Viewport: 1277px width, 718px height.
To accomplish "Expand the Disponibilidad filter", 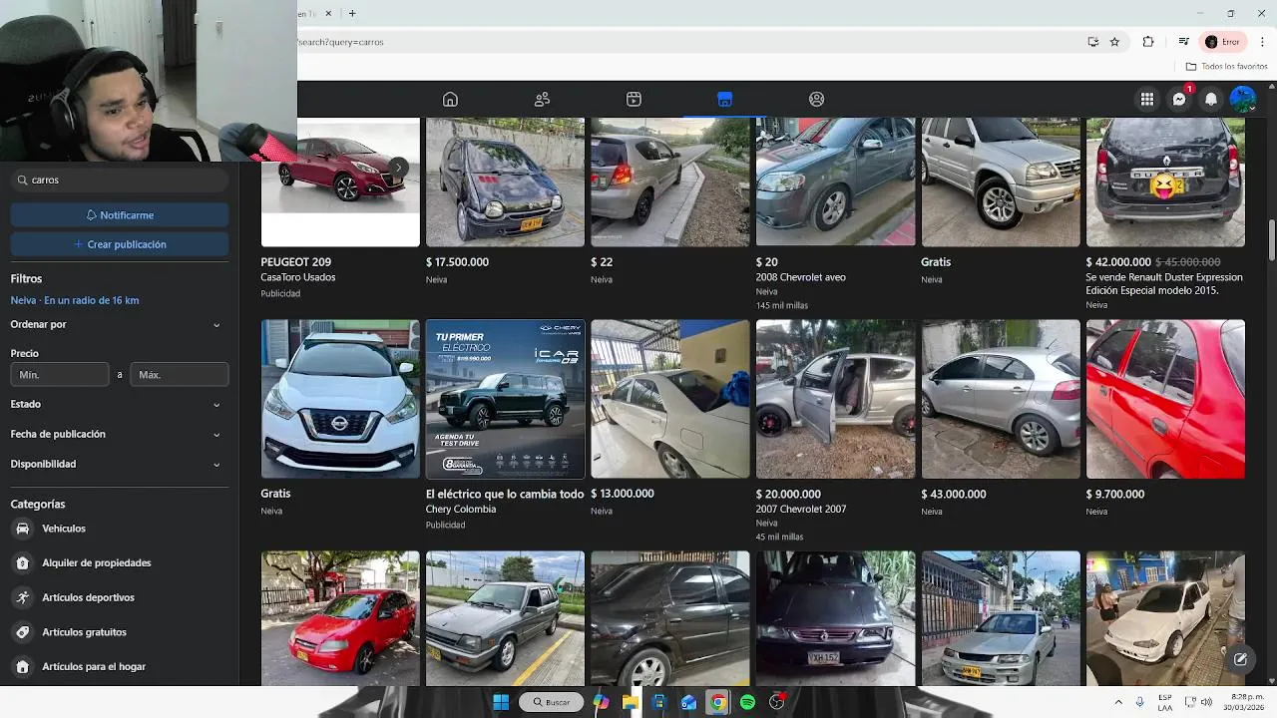I will [118, 464].
